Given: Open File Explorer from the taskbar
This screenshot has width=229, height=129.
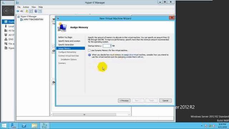Looking at the screenshot, I should 34,126.
